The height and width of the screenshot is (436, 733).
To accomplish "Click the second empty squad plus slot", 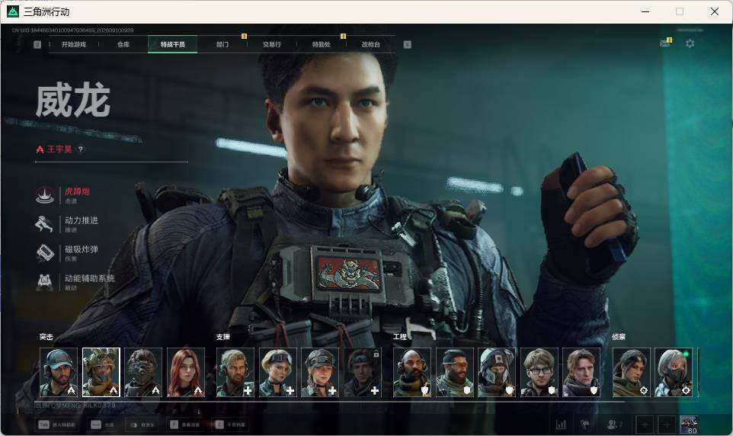I will point(667,425).
